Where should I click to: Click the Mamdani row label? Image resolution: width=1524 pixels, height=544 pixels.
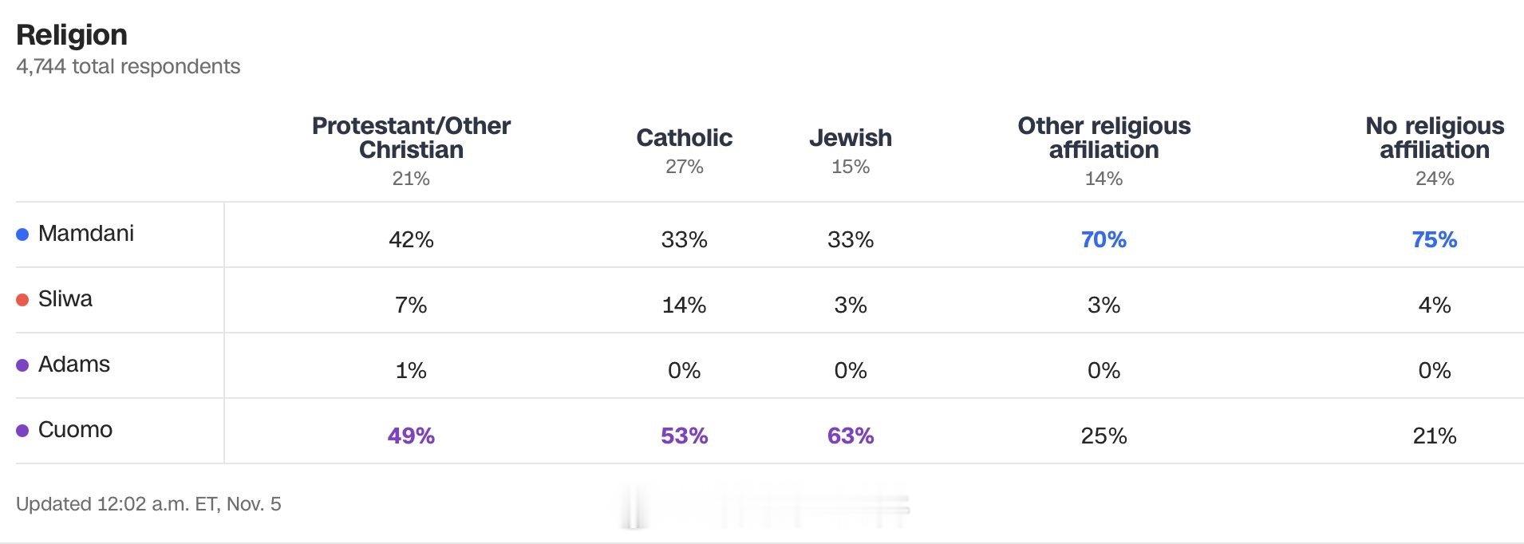(x=85, y=234)
